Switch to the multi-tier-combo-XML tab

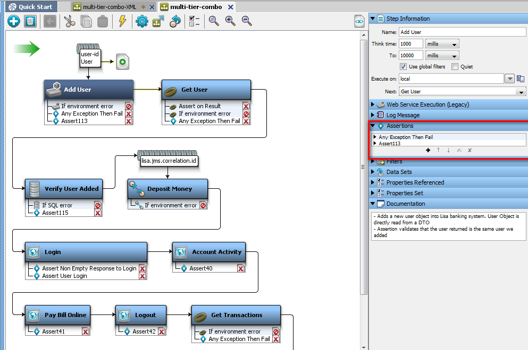[109, 7]
